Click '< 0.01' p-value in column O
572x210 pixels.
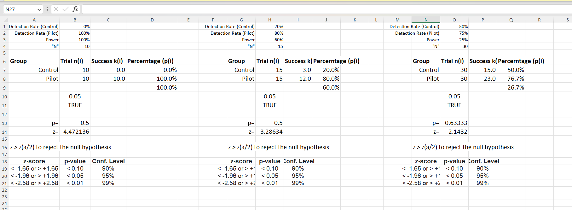click(x=454, y=183)
